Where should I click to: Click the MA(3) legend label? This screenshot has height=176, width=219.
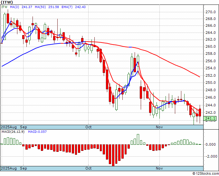point(14,7)
